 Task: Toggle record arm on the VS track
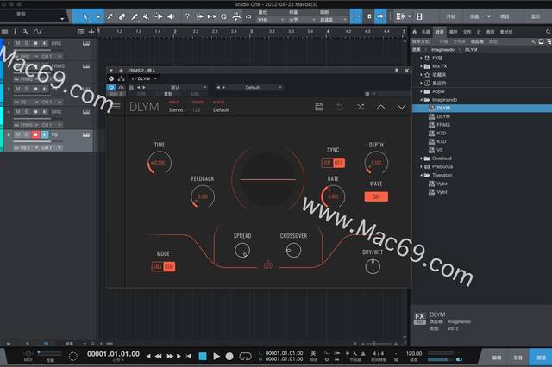tap(35, 134)
